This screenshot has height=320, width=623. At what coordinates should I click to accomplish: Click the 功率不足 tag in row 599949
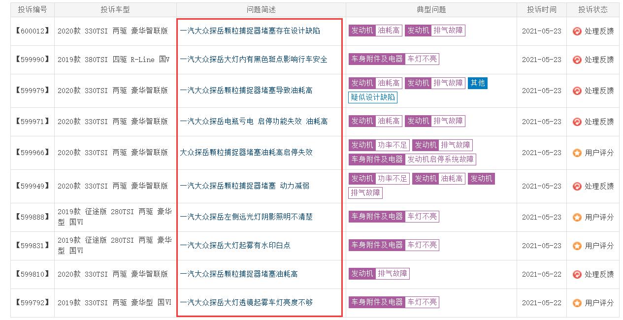392,179
